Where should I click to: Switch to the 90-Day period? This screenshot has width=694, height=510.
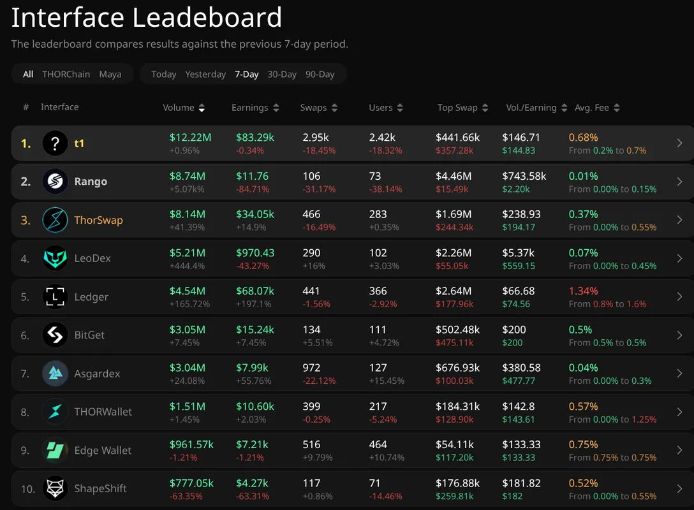pos(320,75)
